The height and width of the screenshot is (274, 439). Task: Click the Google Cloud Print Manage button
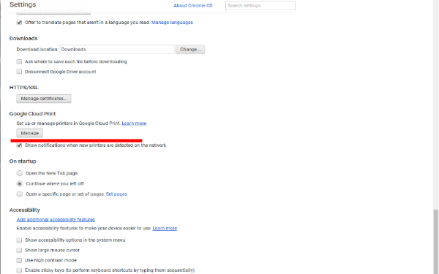(30, 133)
